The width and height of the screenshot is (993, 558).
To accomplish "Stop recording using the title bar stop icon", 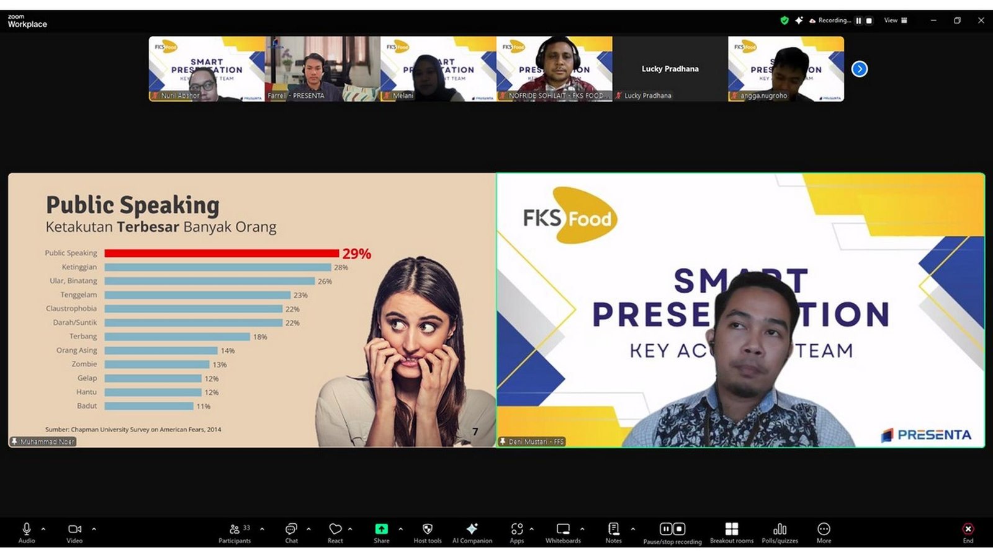I will click(x=869, y=20).
